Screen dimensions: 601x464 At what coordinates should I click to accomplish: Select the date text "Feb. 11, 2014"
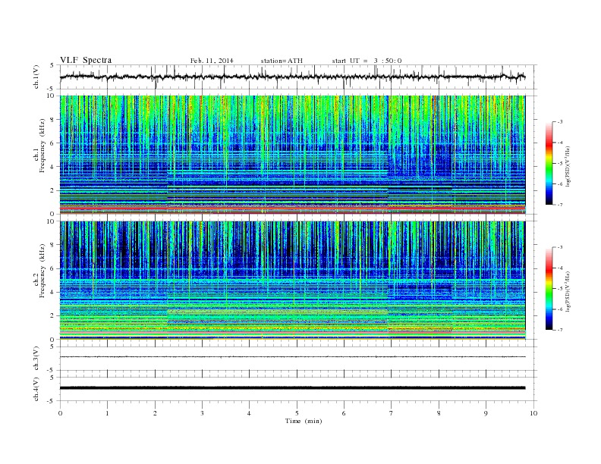click(x=212, y=61)
